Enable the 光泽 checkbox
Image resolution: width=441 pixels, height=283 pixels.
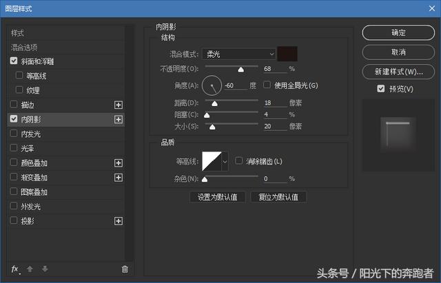(14, 147)
